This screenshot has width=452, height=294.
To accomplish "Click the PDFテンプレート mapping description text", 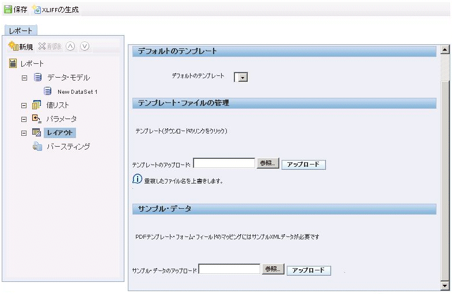I will pyautogui.click(x=227, y=237).
